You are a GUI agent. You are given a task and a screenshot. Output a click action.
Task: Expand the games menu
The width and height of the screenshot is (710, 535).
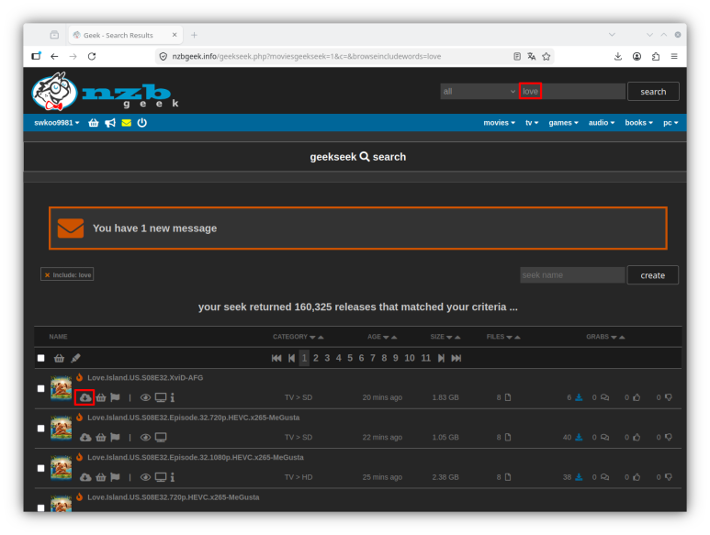563,123
